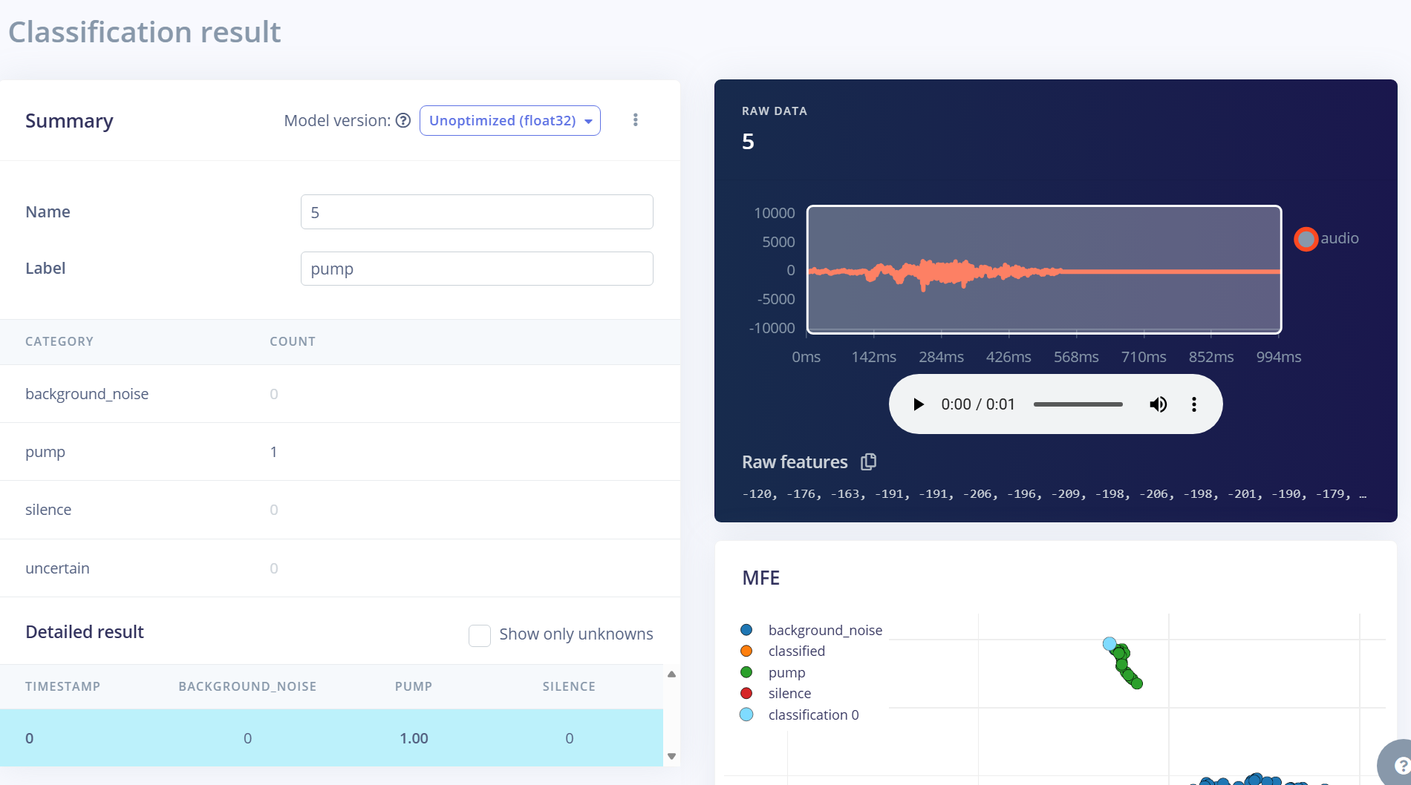
Task: Open the Summary three-dot options menu
Action: (x=635, y=120)
